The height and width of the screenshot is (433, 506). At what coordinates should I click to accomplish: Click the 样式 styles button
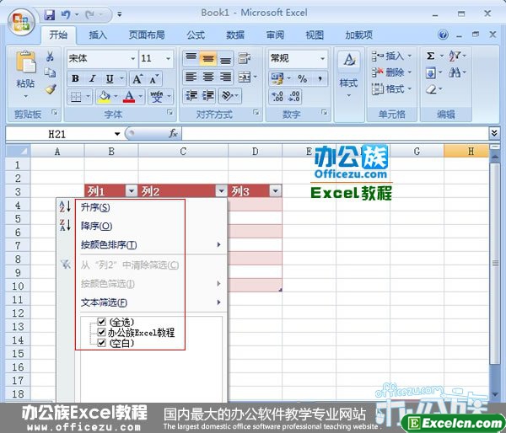349,75
